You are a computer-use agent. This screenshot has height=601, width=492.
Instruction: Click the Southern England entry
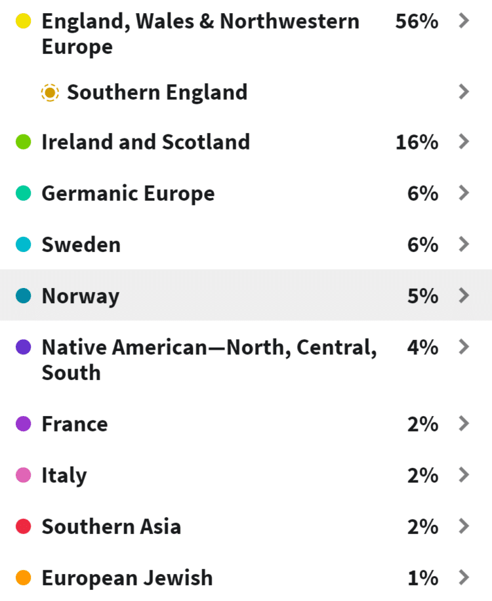(x=157, y=92)
